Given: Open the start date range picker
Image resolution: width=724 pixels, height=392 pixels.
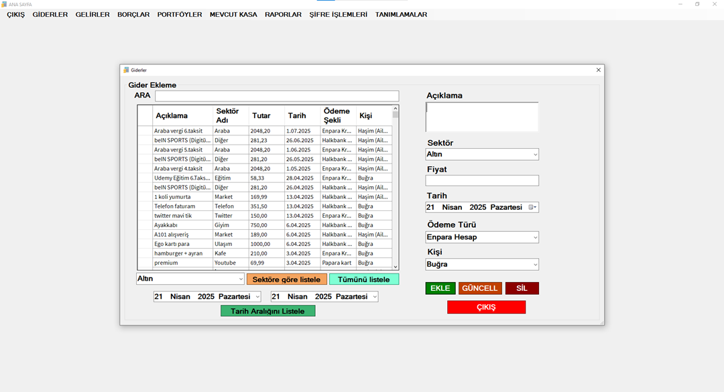Looking at the screenshot, I should [257, 297].
